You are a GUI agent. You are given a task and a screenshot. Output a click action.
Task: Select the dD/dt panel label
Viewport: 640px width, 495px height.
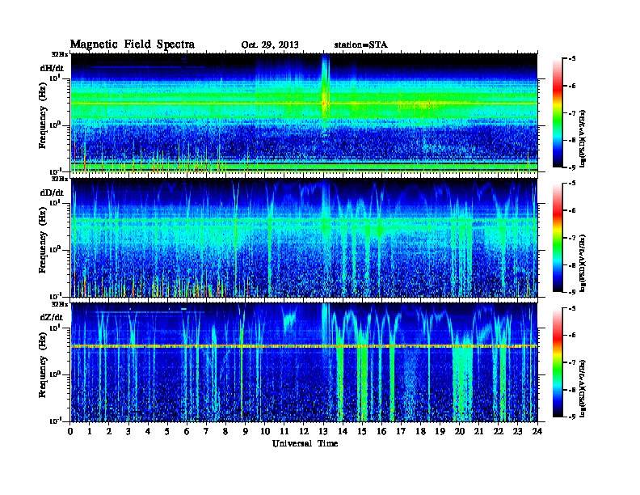(x=52, y=192)
